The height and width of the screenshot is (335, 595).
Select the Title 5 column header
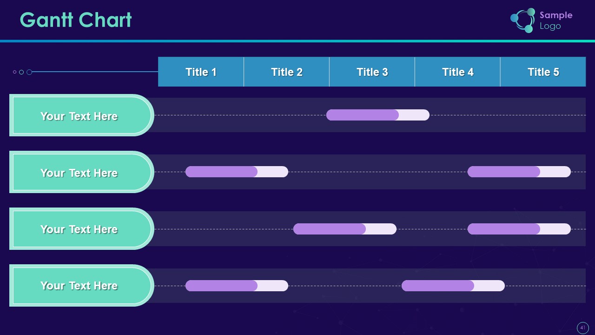543,72
